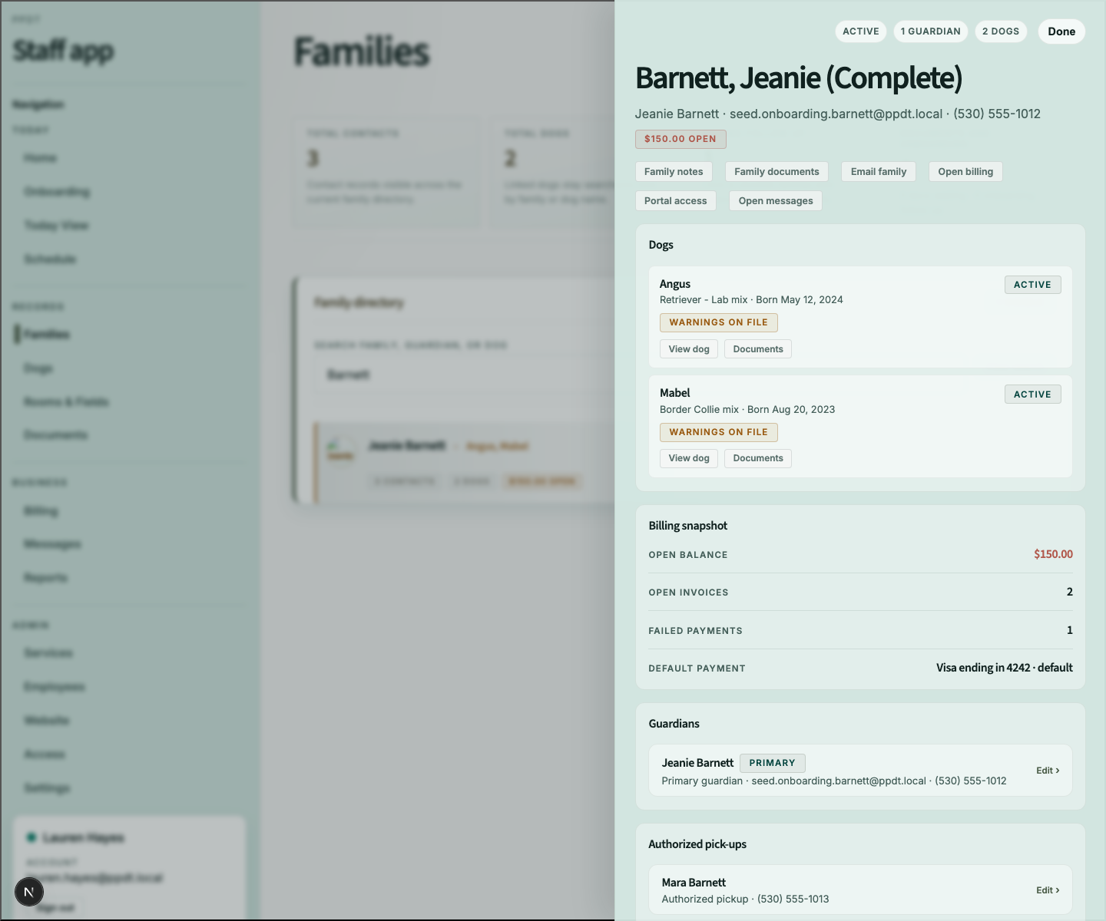Image resolution: width=1106 pixels, height=921 pixels.
Task: Edit guardian Jeanie Barnett
Action: pyautogui.click(x=1048, y=771)
